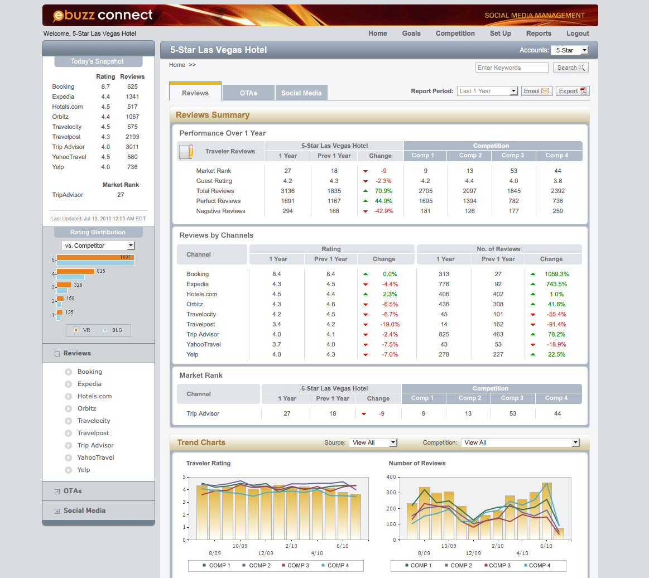Collapse the Reviews sidebar section
The width and height of the screenshot is (649, 578).
57,354
